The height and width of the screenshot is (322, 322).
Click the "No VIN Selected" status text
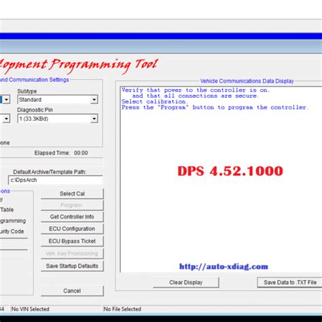(x=31, y=309)
